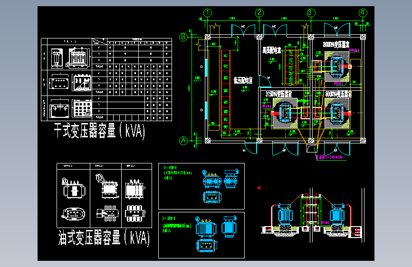Pick left drawing in third dry-table row
Screen dimensions: 412x267
(x=60, y=108)
